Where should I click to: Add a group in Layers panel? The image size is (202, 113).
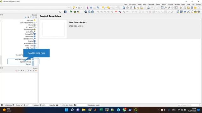point(33,71)
